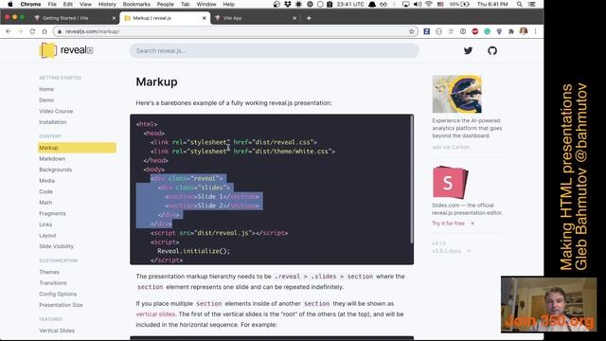Open Presentation Size sidebar link
Viewport: 606px width, 341px height.
click(x=61, y=305)
